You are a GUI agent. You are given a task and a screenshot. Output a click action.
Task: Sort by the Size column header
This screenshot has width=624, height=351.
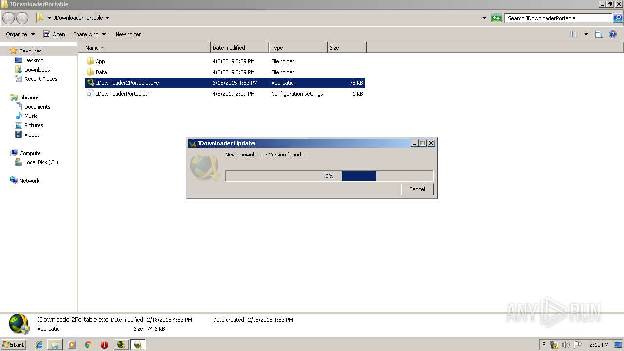[x=347, y=48]
